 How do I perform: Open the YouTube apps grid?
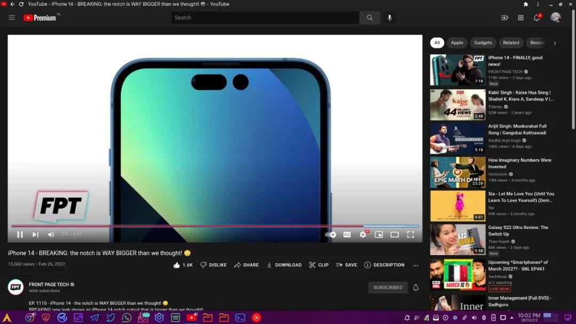pos(521,18)
